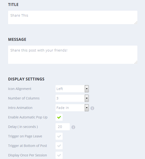Click the info icon next to Delay field
The height and width of the screenshot is (159, 145).
coord(73,127)
